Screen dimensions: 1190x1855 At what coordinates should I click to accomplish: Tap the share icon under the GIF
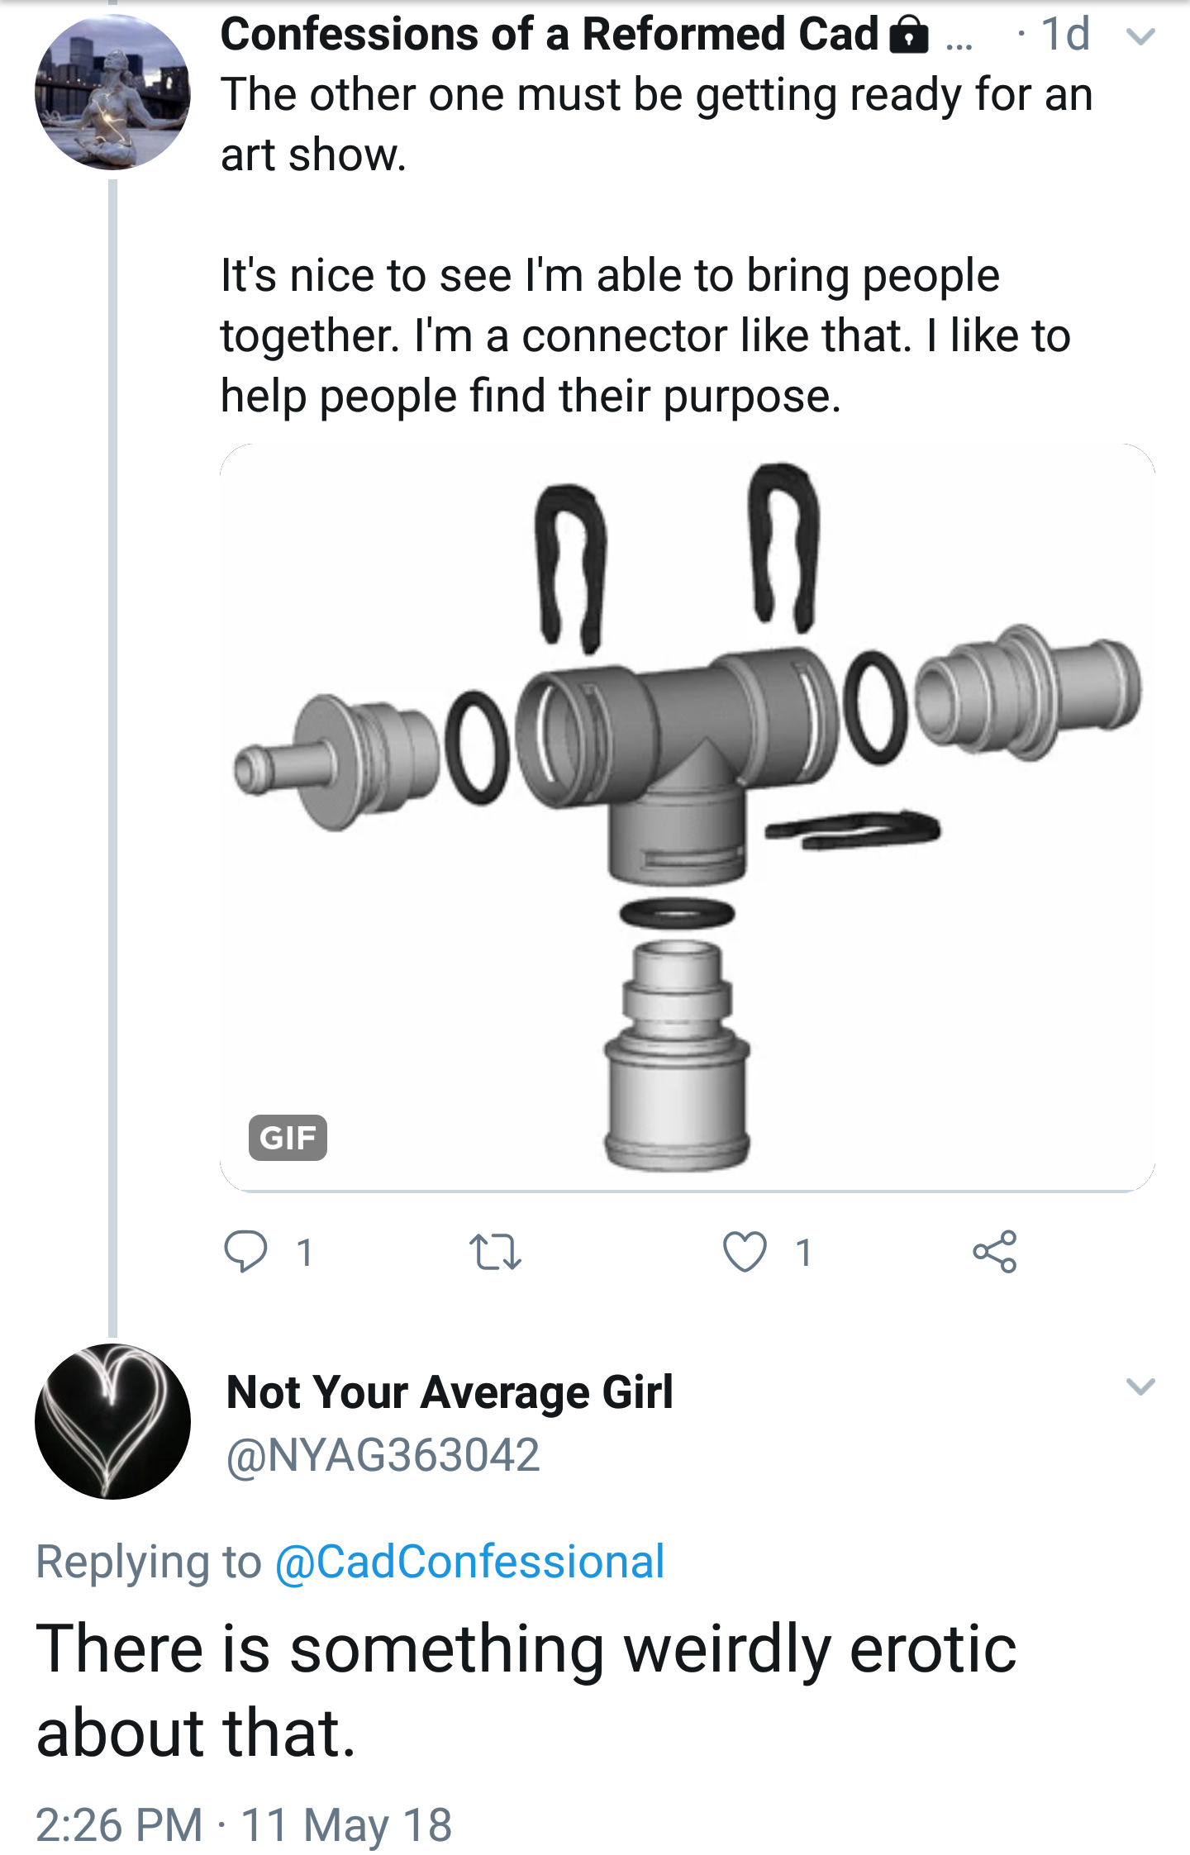coord(994,1251)
